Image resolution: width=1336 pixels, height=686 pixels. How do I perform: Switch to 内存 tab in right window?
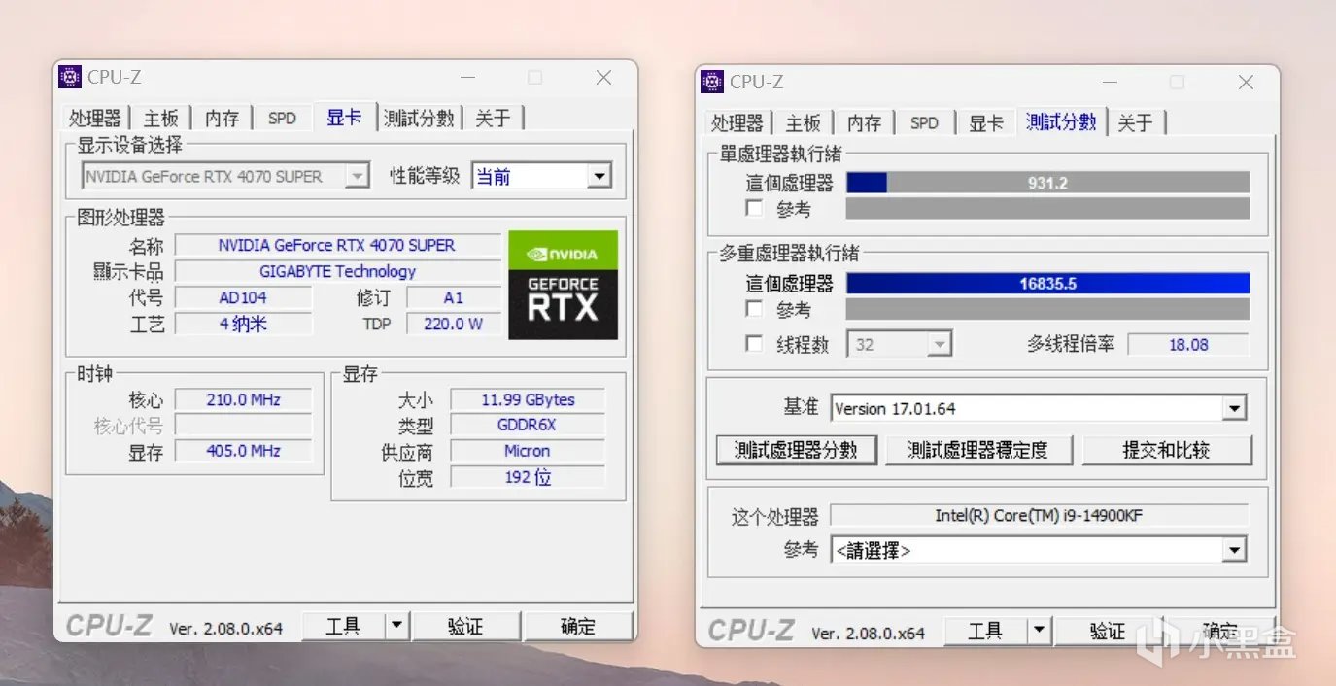864,122
